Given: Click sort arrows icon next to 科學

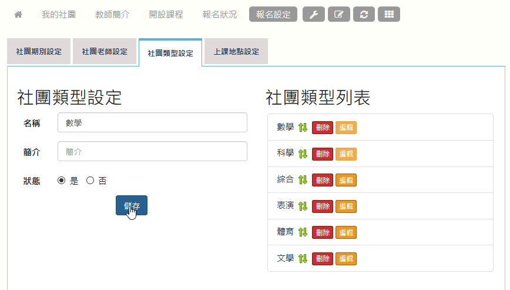Looking at the screenshot, I should [x=303, y=154].
